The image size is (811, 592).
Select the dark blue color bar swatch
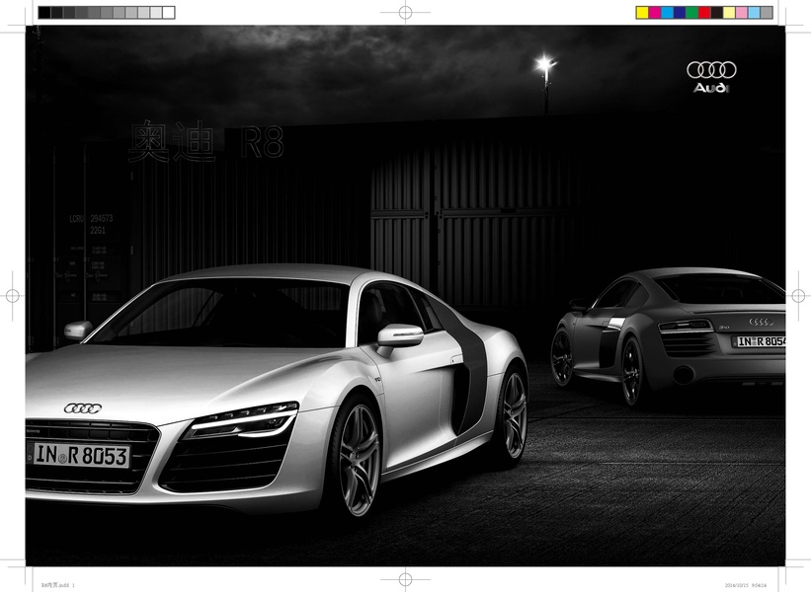tap(680, 13)
